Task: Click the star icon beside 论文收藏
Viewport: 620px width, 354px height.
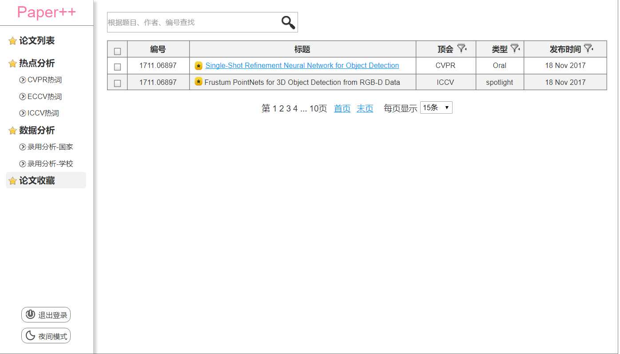Action: (x=12, y=181)
